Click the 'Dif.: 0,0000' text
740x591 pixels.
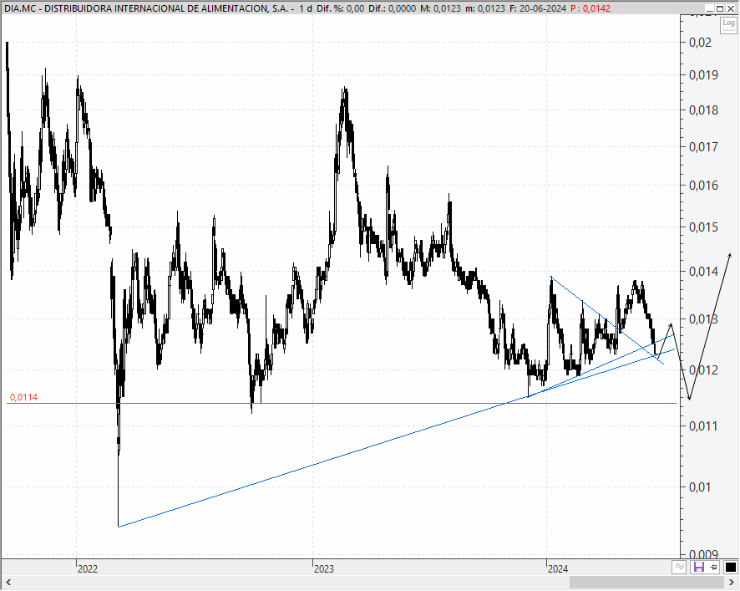click(393, 8)
